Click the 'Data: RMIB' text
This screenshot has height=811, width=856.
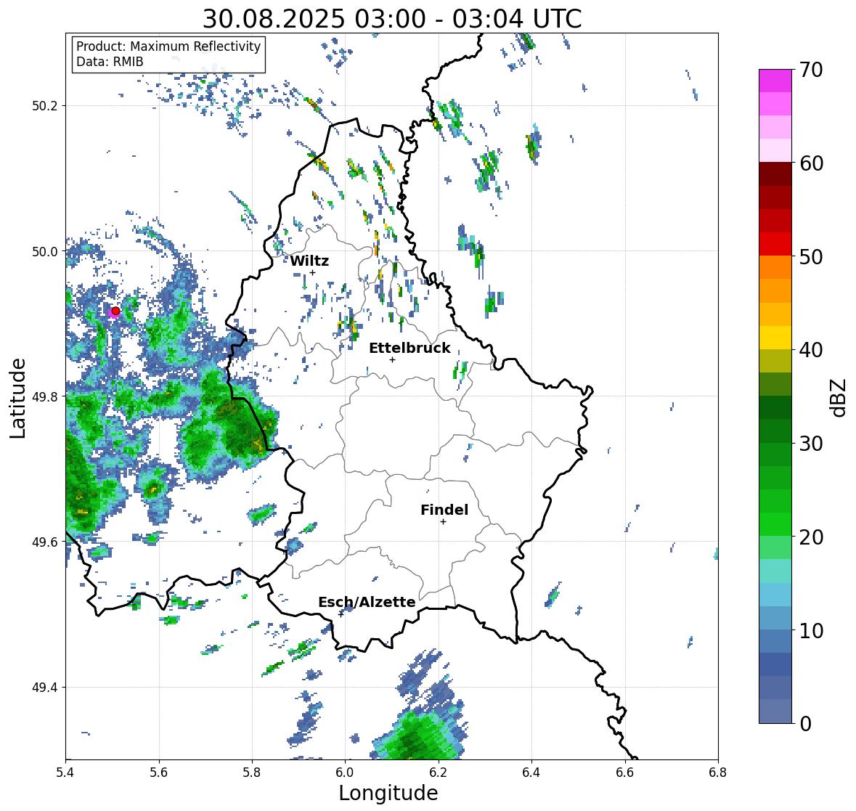pos(110,62)
